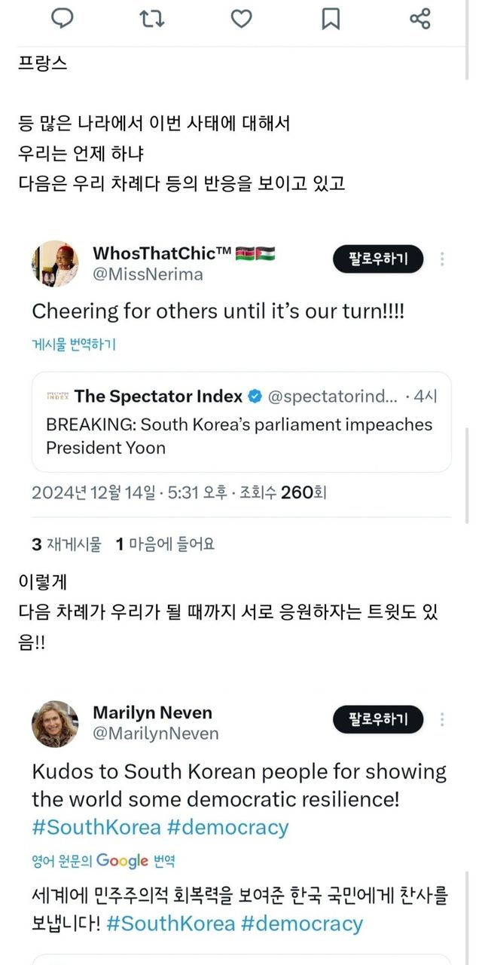Like the post with heart icon

pos(241,17)
